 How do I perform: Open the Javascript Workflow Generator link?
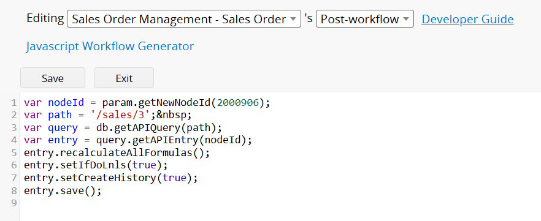(110, 46)
